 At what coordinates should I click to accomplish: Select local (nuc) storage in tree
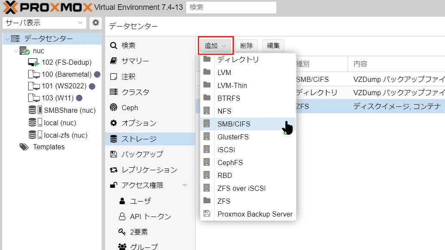click(60, 123)
